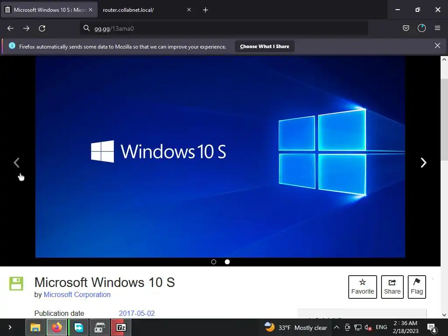Click the vertical scrollbar thumb
This screenshot has height=336, width=448.
(444, 119)
